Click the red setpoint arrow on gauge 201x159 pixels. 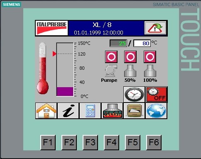[x=54, y=54]
